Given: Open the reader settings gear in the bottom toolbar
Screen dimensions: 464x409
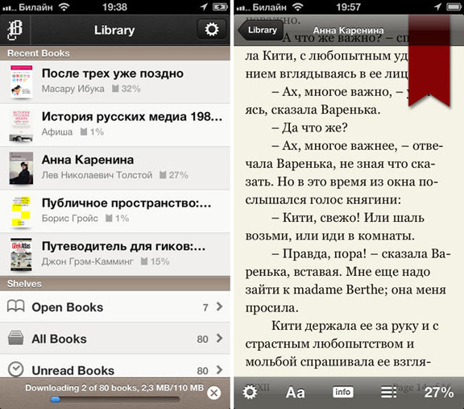Looking at the screenshot, I should point(250,392).
